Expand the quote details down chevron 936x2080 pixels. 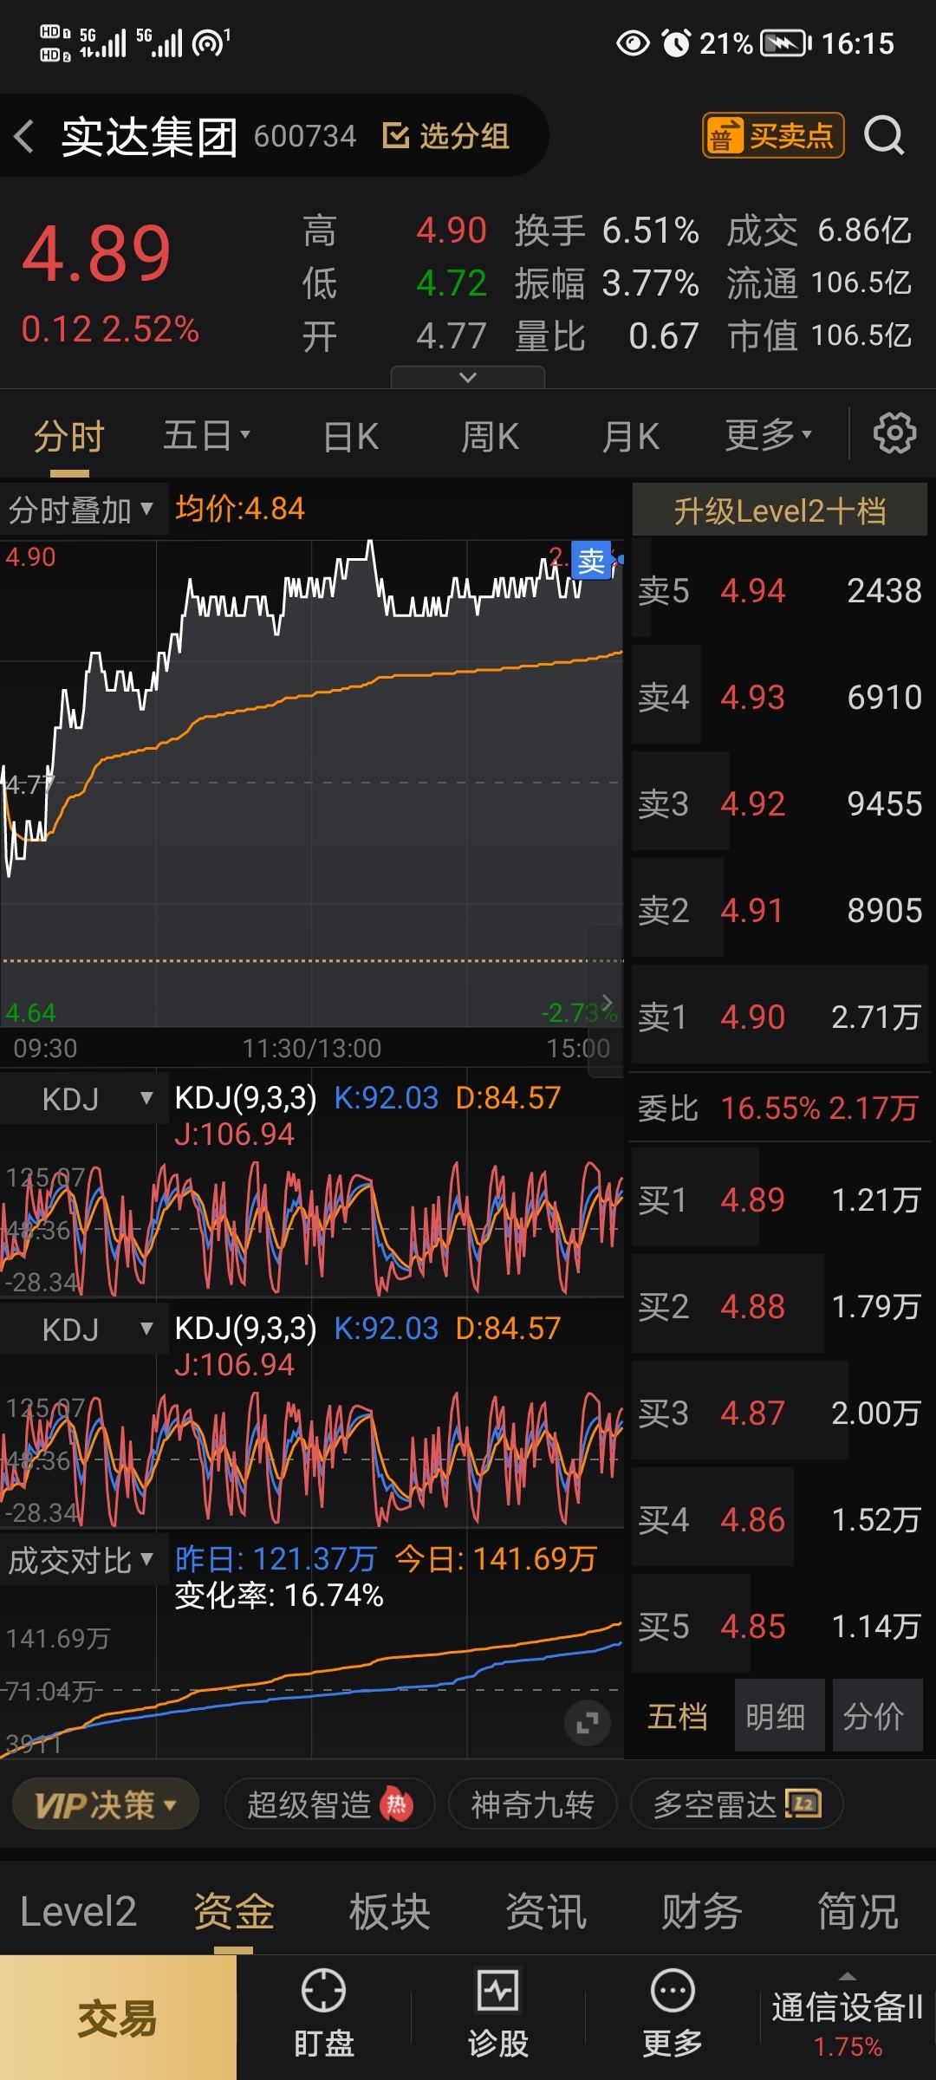pos(468,377)
